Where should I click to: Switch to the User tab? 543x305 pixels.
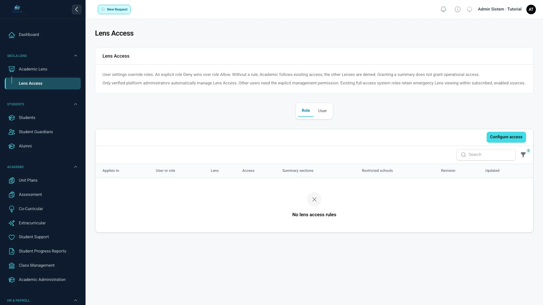coord(322,111)
